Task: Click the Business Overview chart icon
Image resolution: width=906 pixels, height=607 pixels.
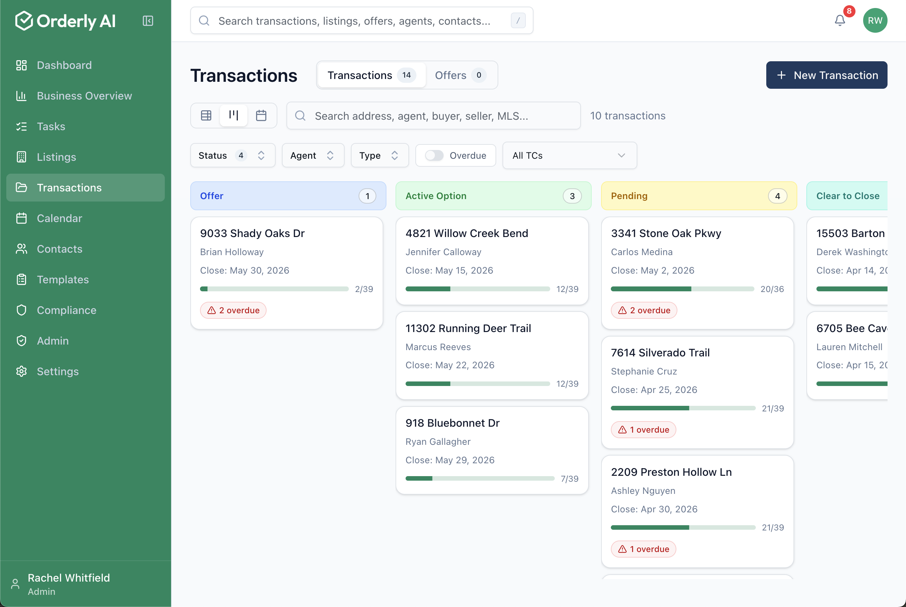Action: [21, 96]
